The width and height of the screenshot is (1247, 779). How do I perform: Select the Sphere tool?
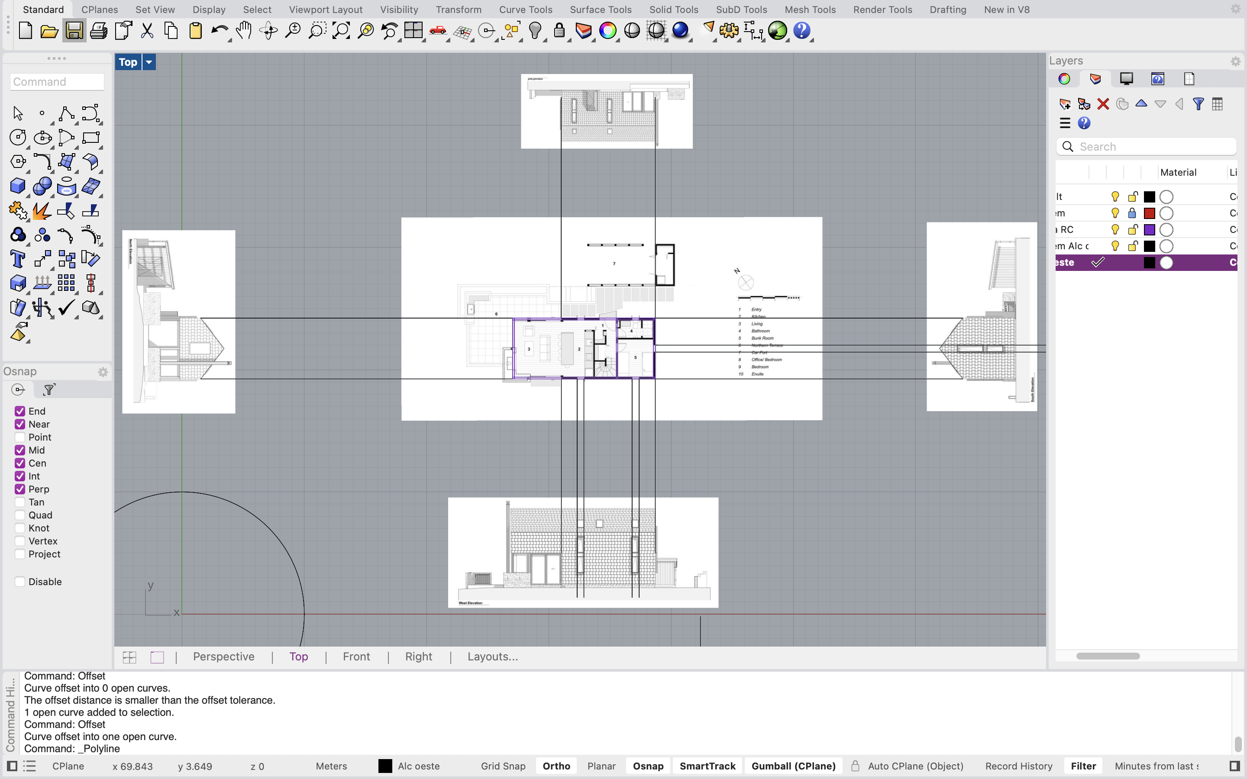point(43,187)
